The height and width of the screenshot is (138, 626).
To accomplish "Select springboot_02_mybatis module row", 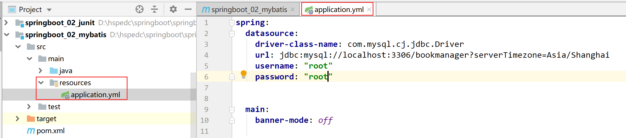I will tap(99, 35).
